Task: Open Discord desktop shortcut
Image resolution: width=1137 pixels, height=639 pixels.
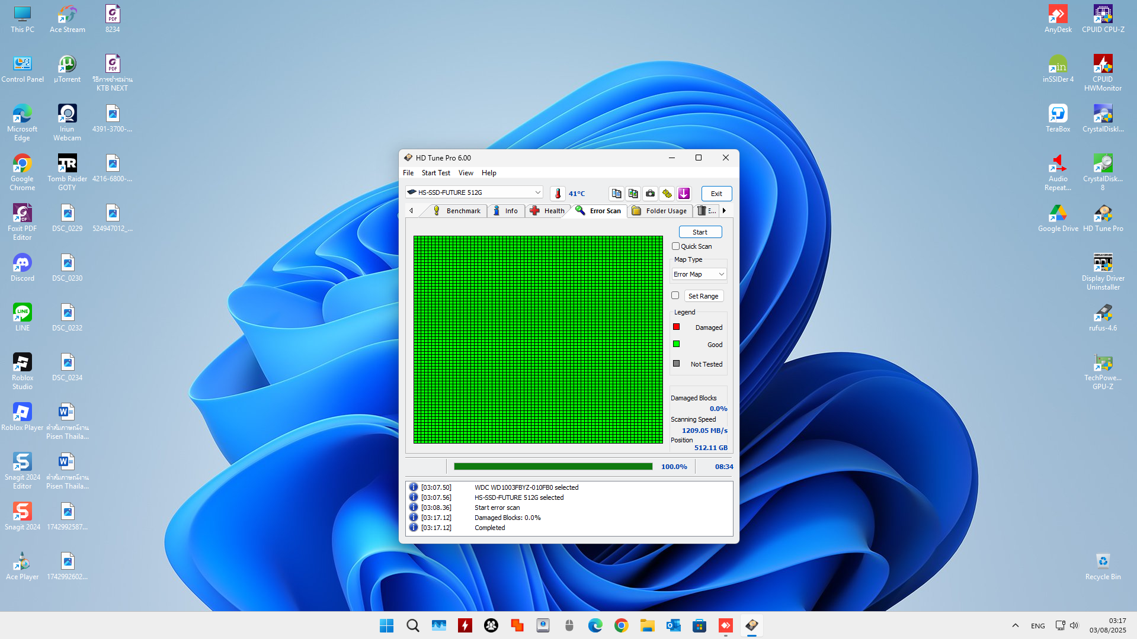Action: point(22,268)
